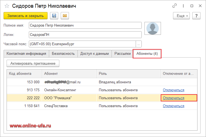The height and width of the screenshot is (137, 206).
Task: Copy link via chain icon in title bar
Action: 174,6
